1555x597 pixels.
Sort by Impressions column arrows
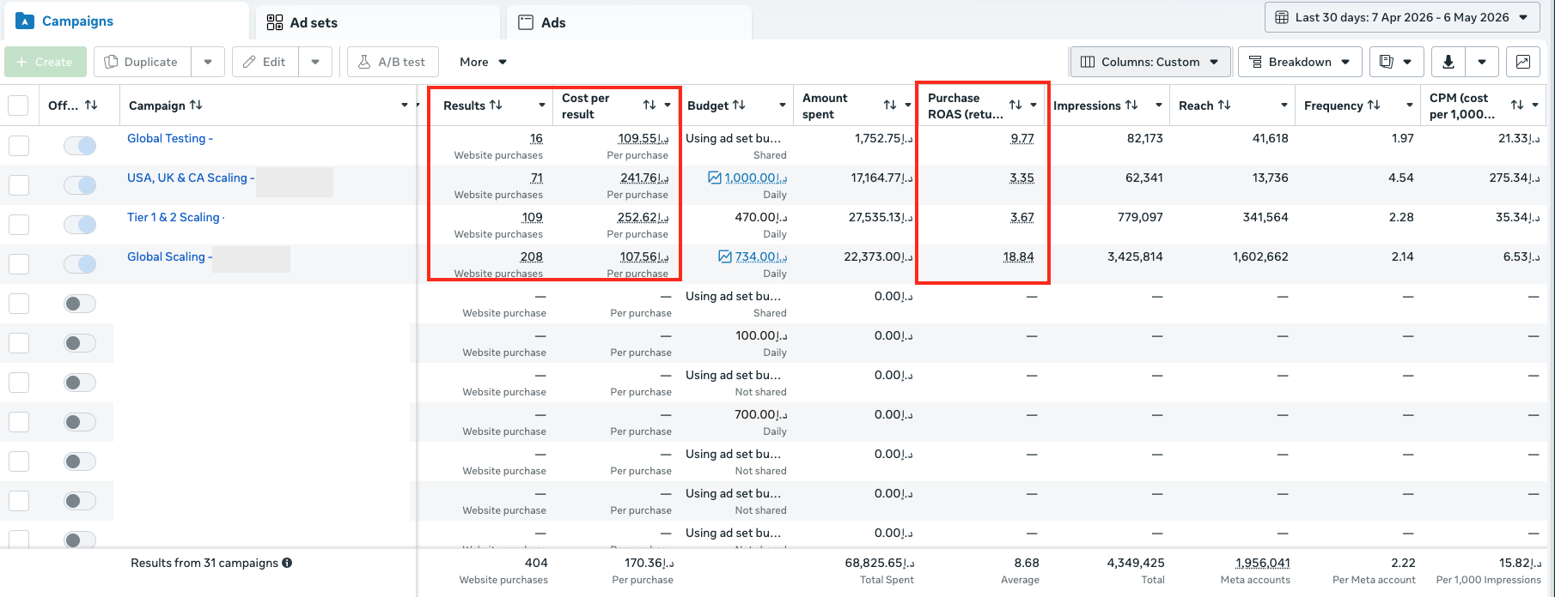point(1131,105)
